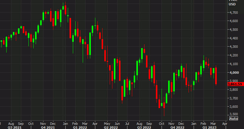Click the 4,500 price axis label
This screenshot has height=129, width=244.
pos(234,30)
